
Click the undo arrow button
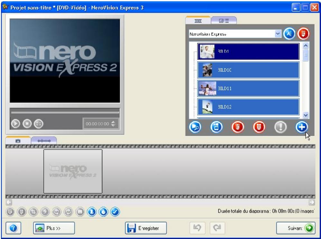197,228
